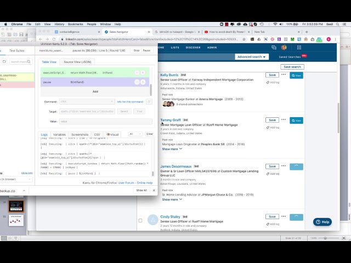This screenshot has width=351, height=263.
Task: Open more options for Kelly Burris
Action: (x=284, y=75)
